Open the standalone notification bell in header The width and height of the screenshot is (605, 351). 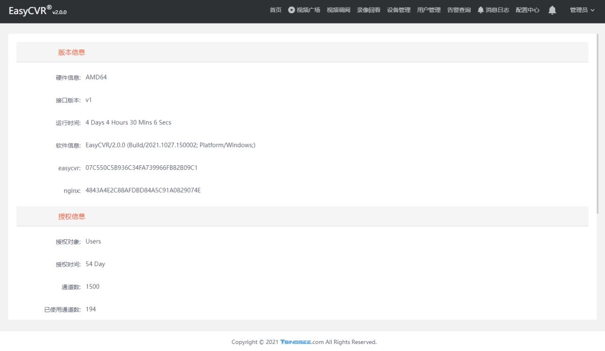click(552, 10)
